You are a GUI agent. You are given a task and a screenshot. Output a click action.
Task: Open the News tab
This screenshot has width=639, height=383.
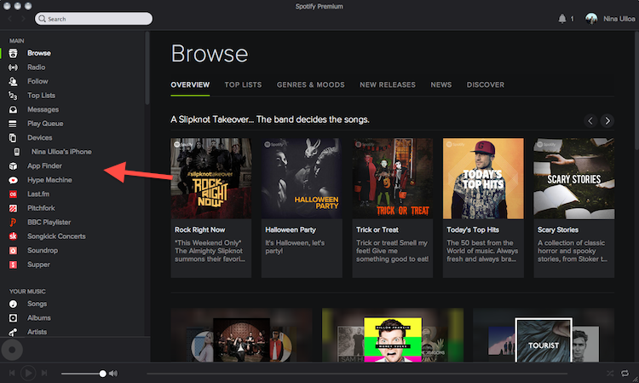point(441,84)
